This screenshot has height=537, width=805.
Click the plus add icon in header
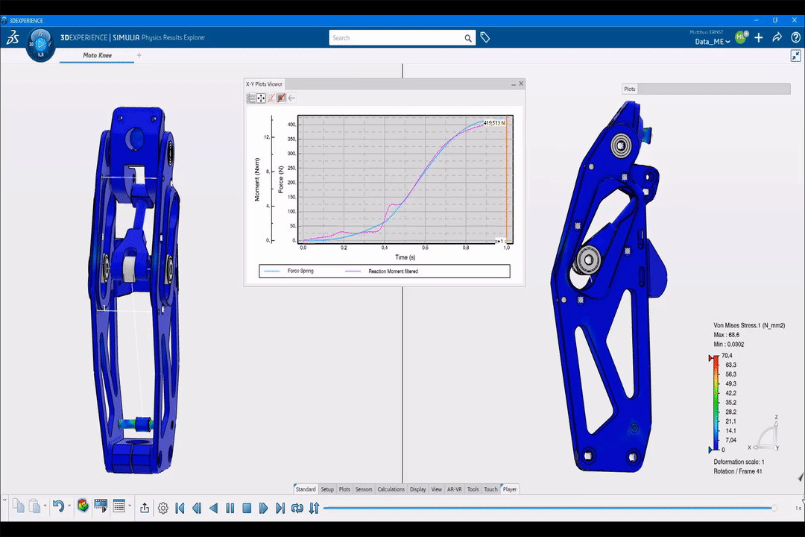[759, 37]
